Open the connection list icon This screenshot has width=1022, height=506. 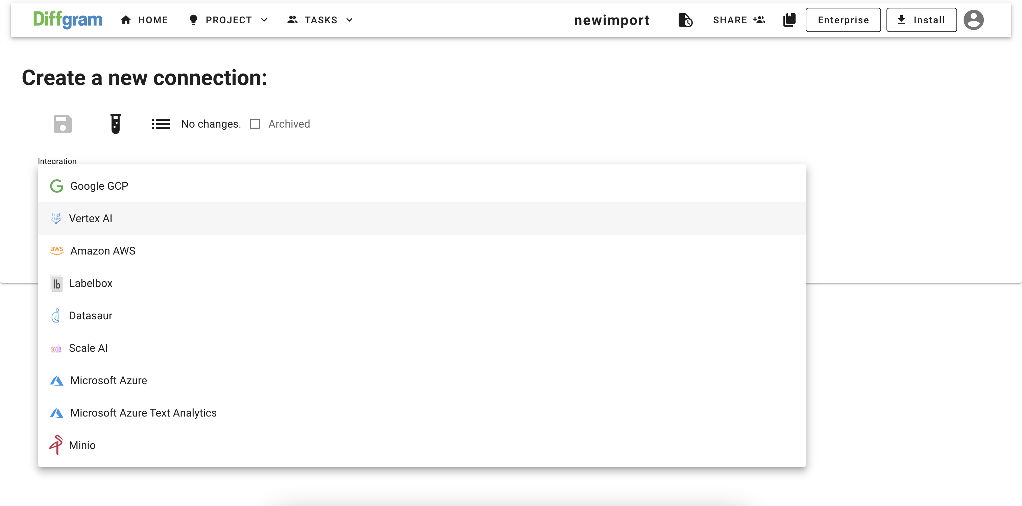[160, 124]
